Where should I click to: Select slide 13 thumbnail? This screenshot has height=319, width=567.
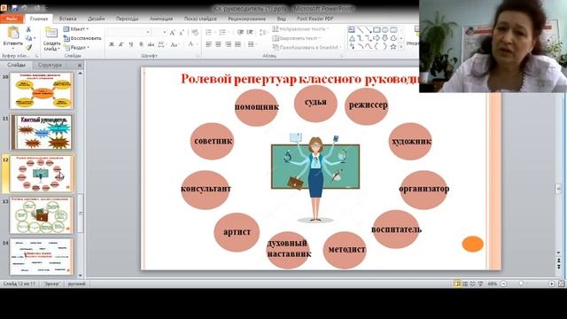tap(42, 215)
